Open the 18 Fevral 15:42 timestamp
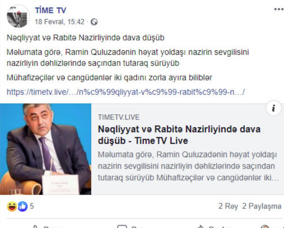The image size is (284, 228). [x=60, y=22]
